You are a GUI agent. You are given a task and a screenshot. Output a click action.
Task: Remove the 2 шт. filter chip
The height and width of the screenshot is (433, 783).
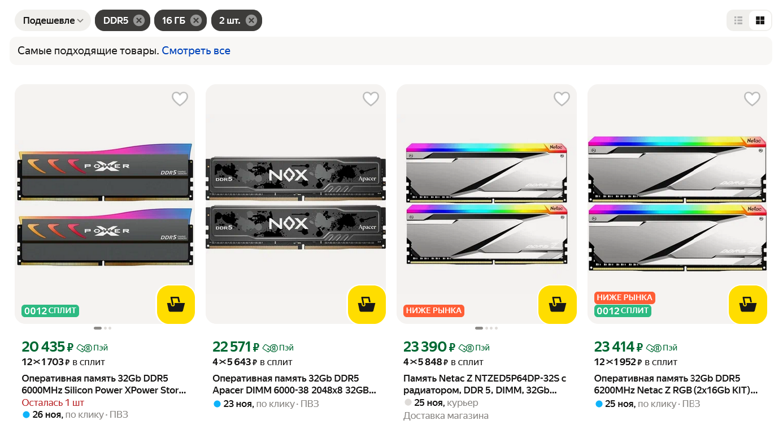pos(251,20)
